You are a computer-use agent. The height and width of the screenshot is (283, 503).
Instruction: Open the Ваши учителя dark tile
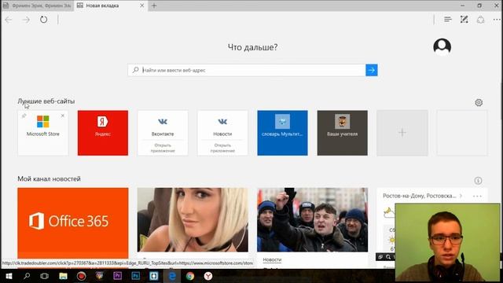click(x=343, y=133)
